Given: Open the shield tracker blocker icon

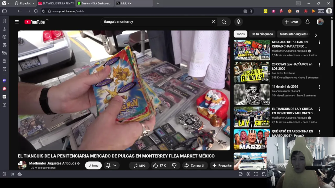Looking at the screenshot, I should point(44,11).
